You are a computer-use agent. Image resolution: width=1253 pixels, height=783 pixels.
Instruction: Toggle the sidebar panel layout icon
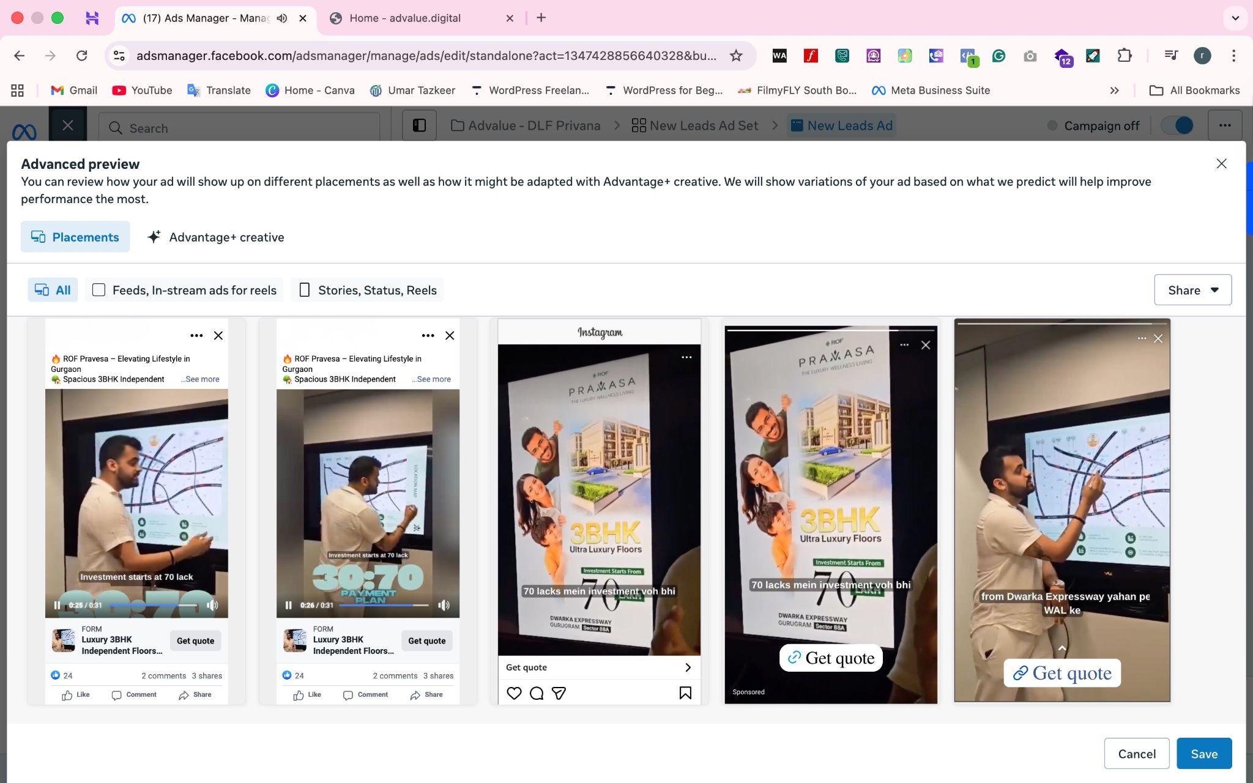(419, 125)
